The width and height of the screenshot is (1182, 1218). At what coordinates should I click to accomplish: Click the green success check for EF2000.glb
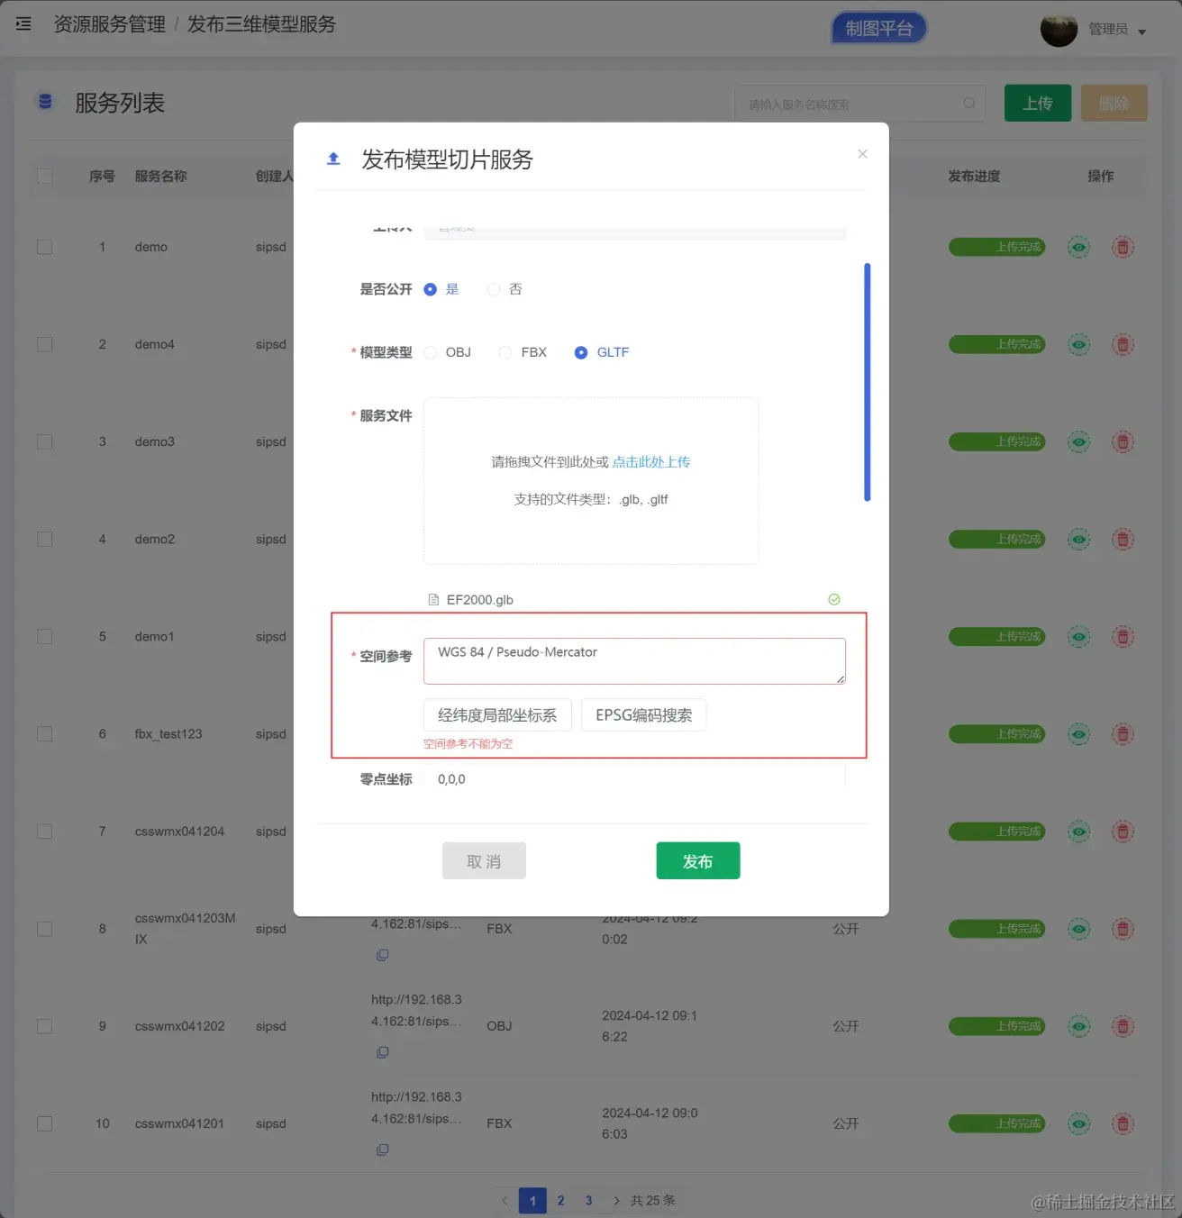point(834,600)
